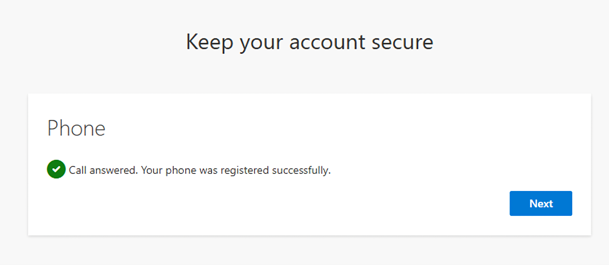Click the word "Call" beside the checkmark
The width and height of the screenshot is (609, 265).
tap(78, 170)
